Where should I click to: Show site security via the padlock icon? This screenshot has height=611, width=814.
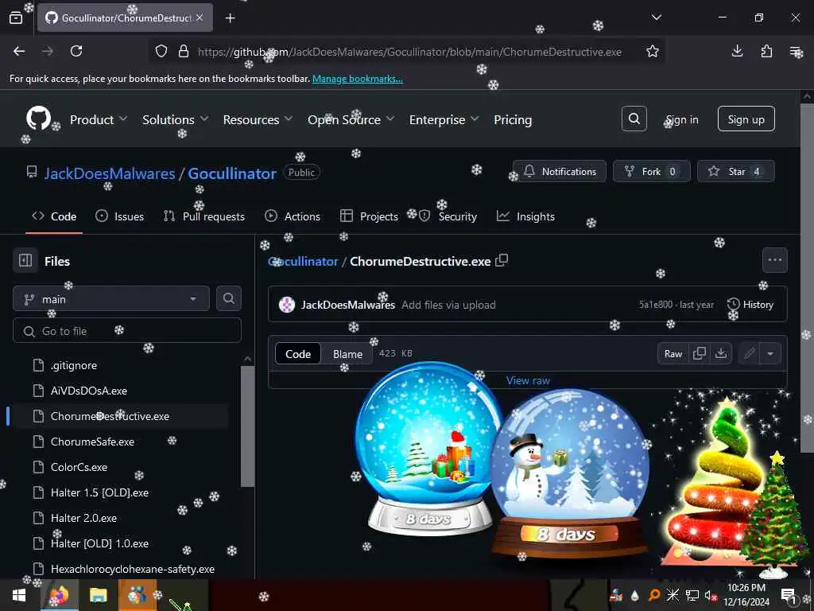coord(184,51)
